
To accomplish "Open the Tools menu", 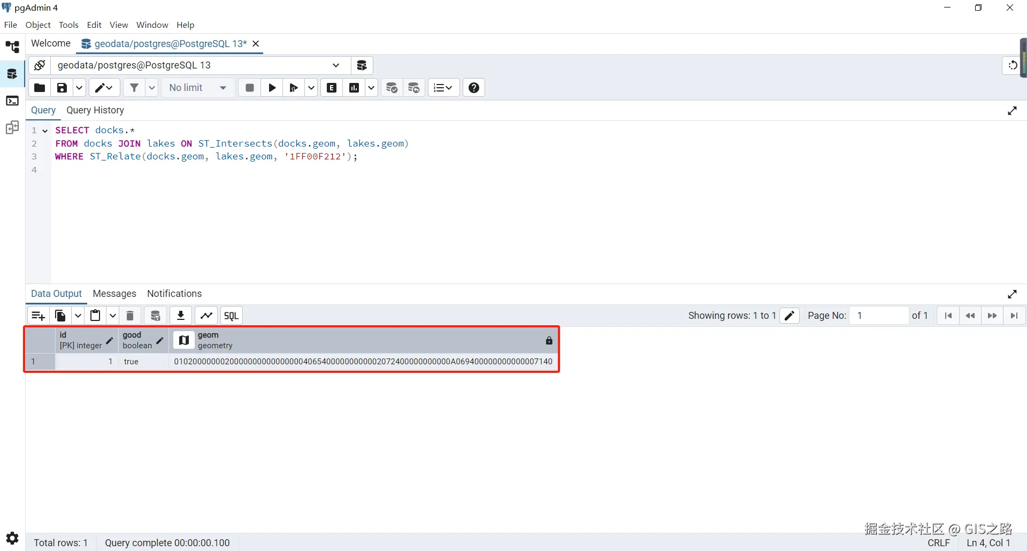I will tap(68, 25).
